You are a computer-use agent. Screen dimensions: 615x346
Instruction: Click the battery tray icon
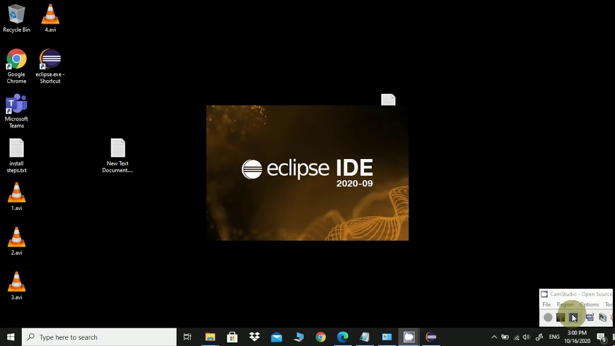[505, 337]
